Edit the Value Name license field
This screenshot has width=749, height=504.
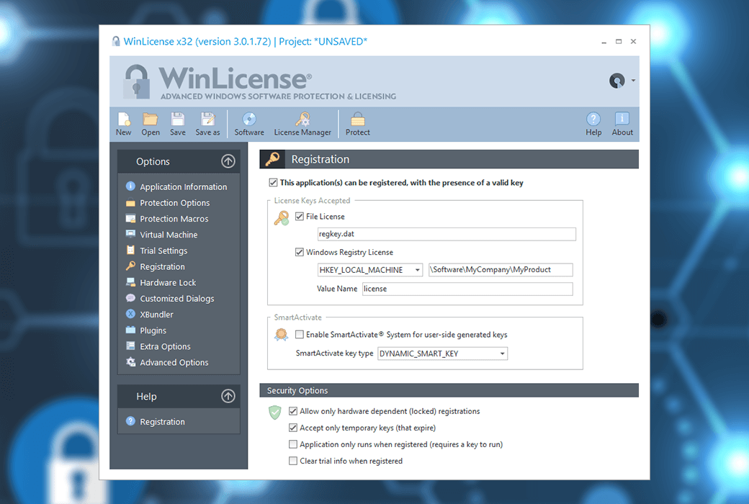tap(468, 289)
